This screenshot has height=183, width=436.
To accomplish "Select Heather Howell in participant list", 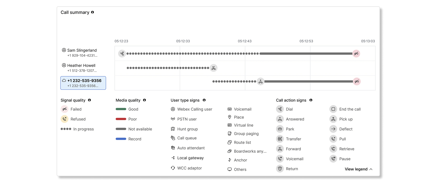I will (x=81, y=66).
